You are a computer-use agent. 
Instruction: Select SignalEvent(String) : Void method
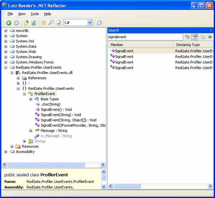click(x=61, y=115)
